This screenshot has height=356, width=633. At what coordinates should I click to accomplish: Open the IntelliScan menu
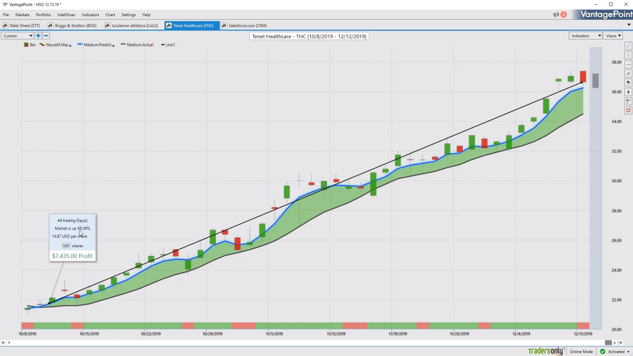click(x=66, y=15)
